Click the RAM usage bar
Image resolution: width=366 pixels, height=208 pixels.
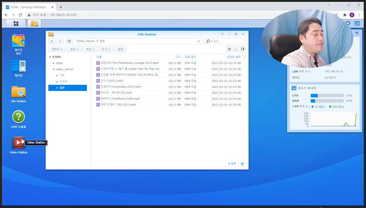pyautogui.click(x=327, y=101)
